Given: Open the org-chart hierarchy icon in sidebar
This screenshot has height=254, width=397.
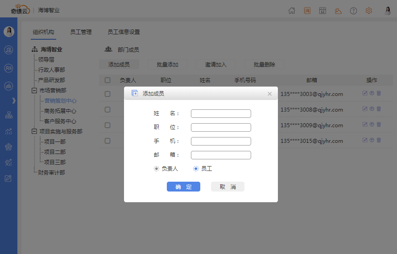Looking at the screenshot, I should coord(8,115).
